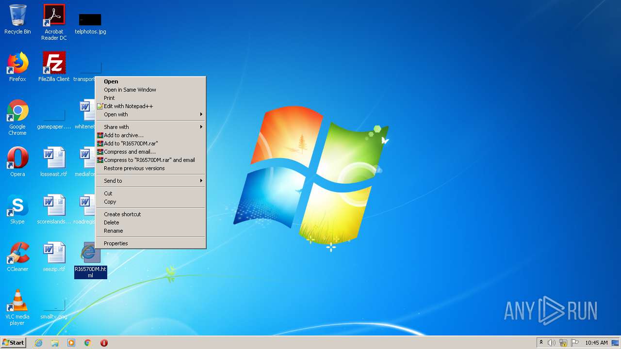Choose Open in Same Window
The image size is (621, 349).
151,90
